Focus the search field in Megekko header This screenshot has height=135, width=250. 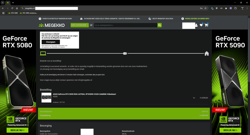tap(126, 25)
